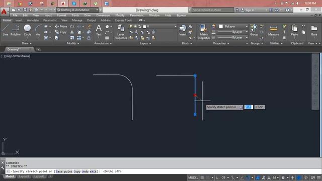Open the ByLayer linetype dropdown
322x181 pixels.
coord(233,38)
